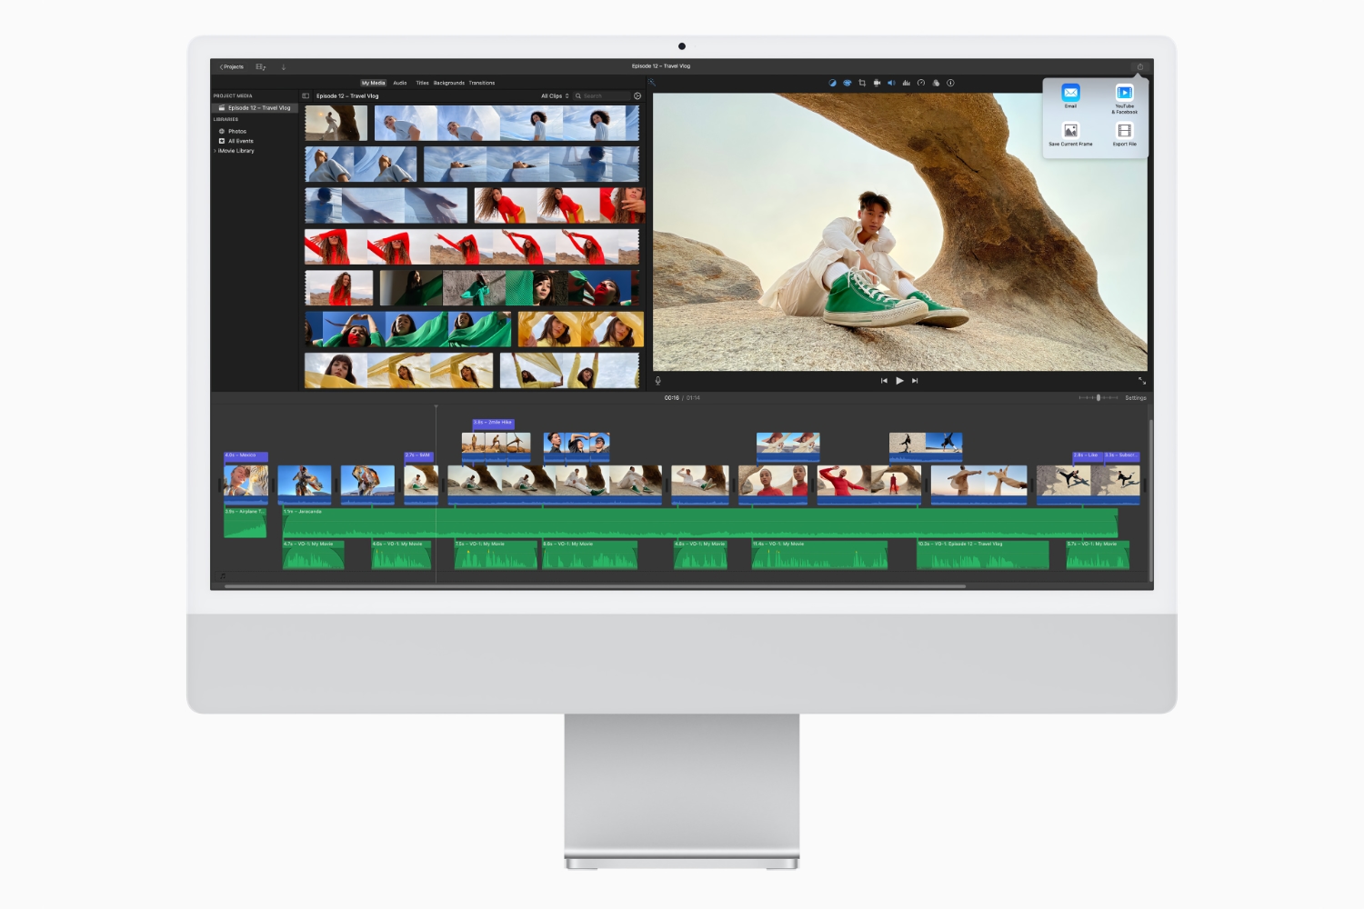Select the 9AM title clip
This screenshot has height=909, width=1364.
click(418, 455)
